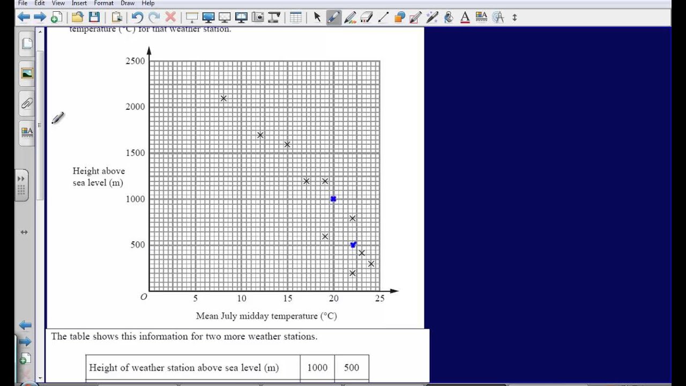Select the Pens tool
Image resolution: width=686 pixels, height=386 pixels.
tap(333, 17)
